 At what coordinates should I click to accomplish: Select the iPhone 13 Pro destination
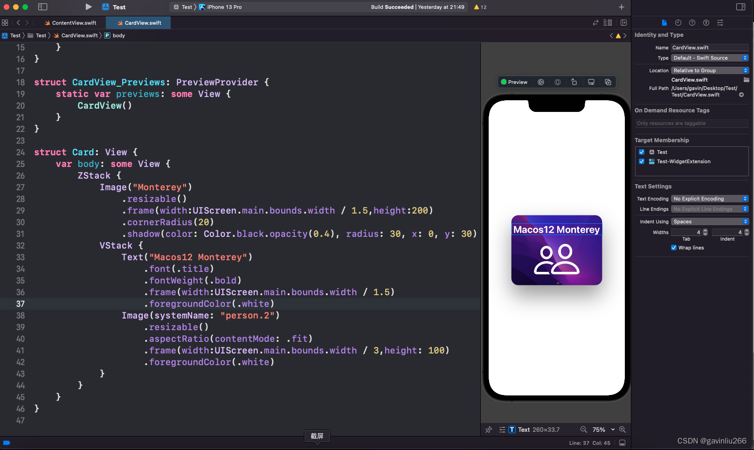pyautogui.click(x=220, y=7)
